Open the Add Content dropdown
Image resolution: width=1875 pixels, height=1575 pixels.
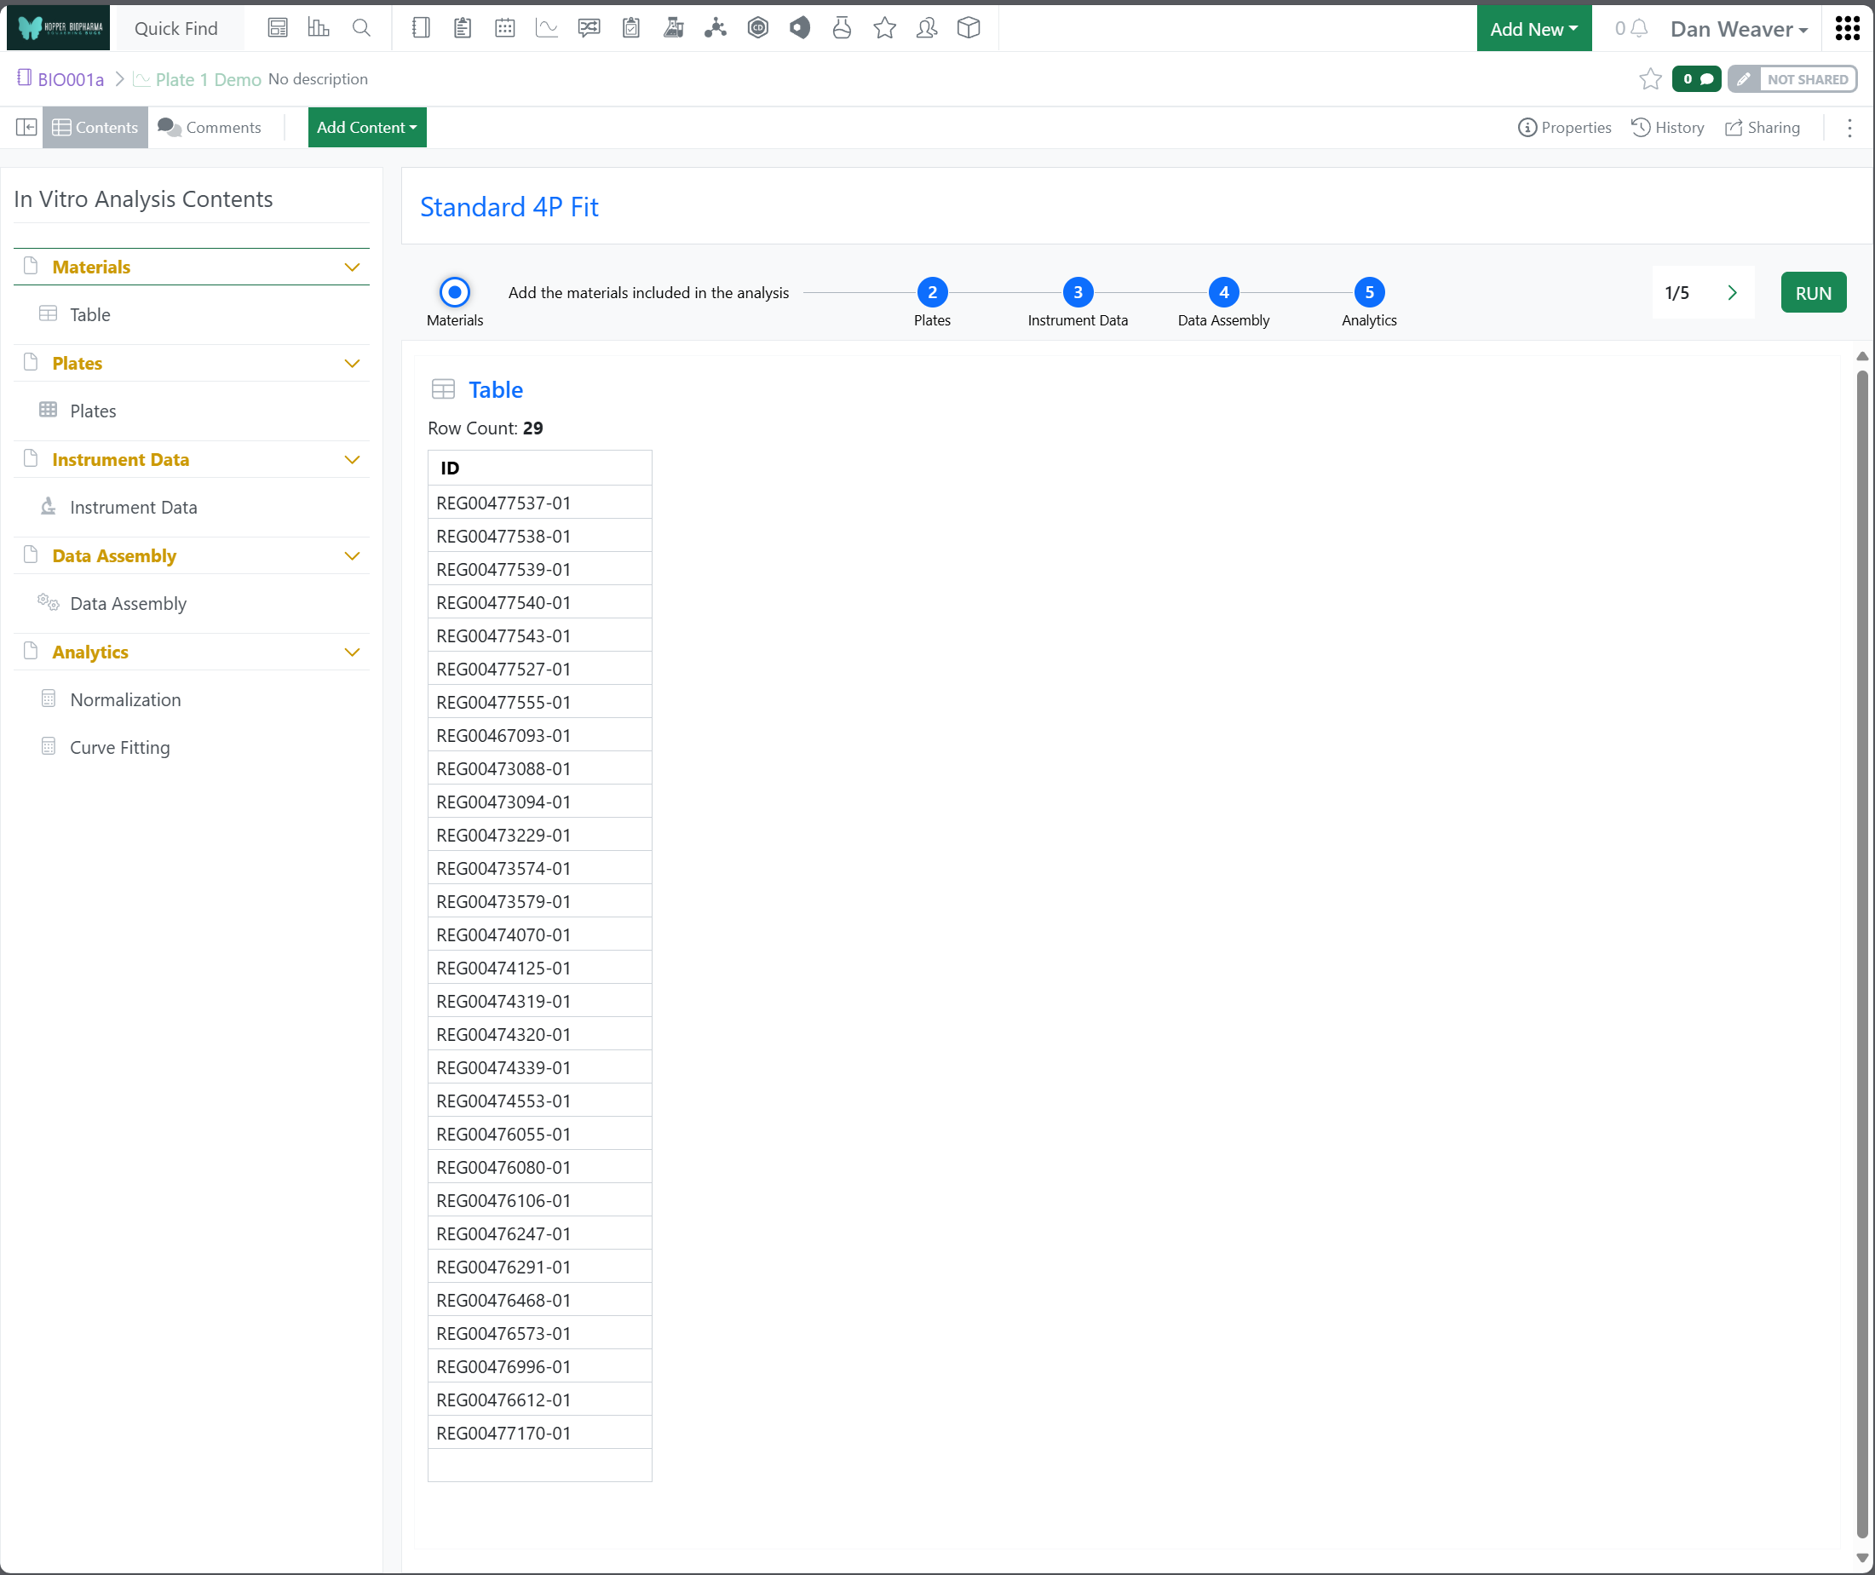click(367, 128)
